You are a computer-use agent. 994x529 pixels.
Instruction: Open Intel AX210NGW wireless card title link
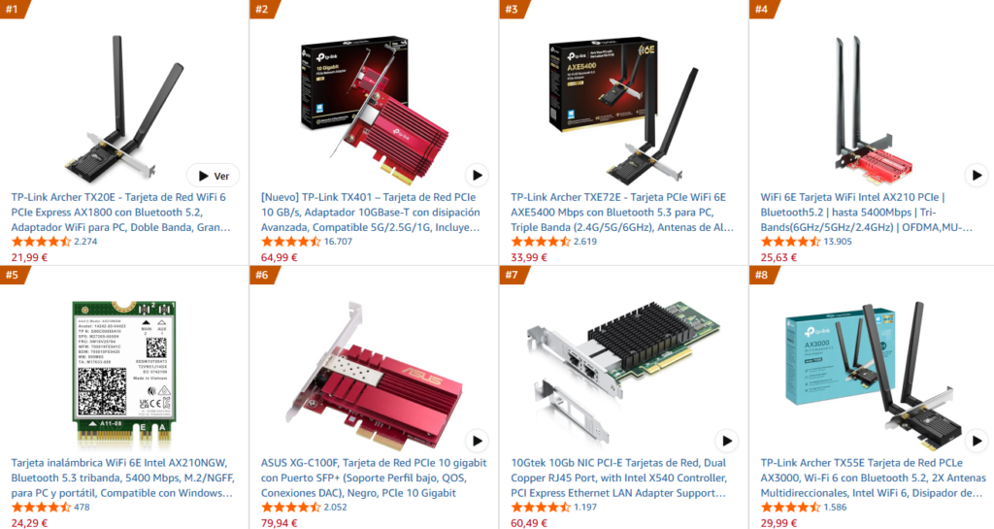point(122,478)
